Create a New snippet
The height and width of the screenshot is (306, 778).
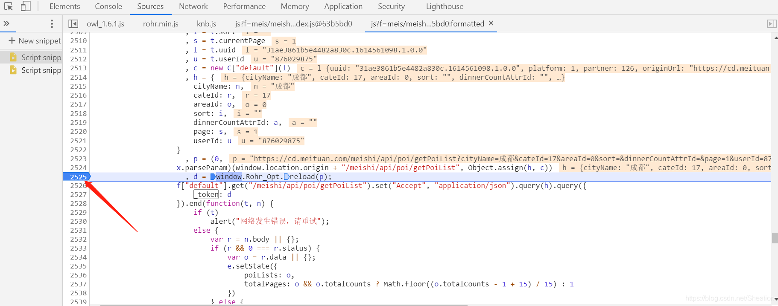35,41
